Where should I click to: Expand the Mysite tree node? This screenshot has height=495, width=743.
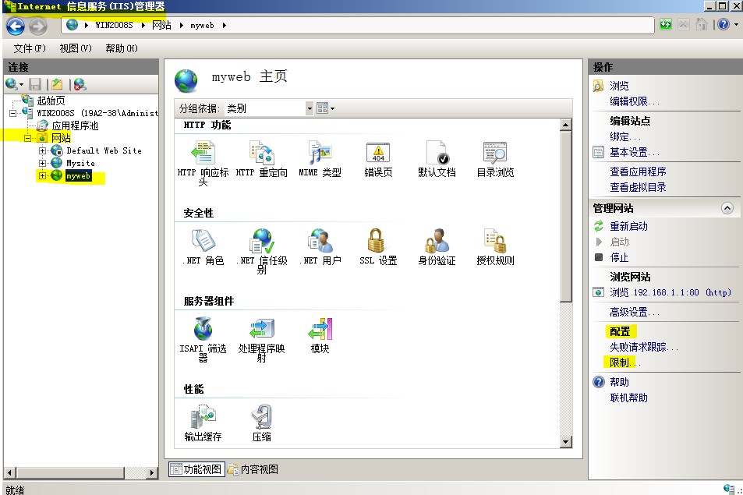pyautogui.click(x=42, y=164)
